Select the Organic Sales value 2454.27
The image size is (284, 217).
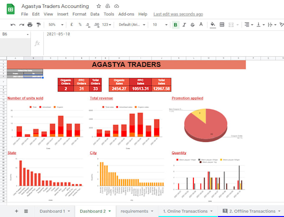click(119, 89)
